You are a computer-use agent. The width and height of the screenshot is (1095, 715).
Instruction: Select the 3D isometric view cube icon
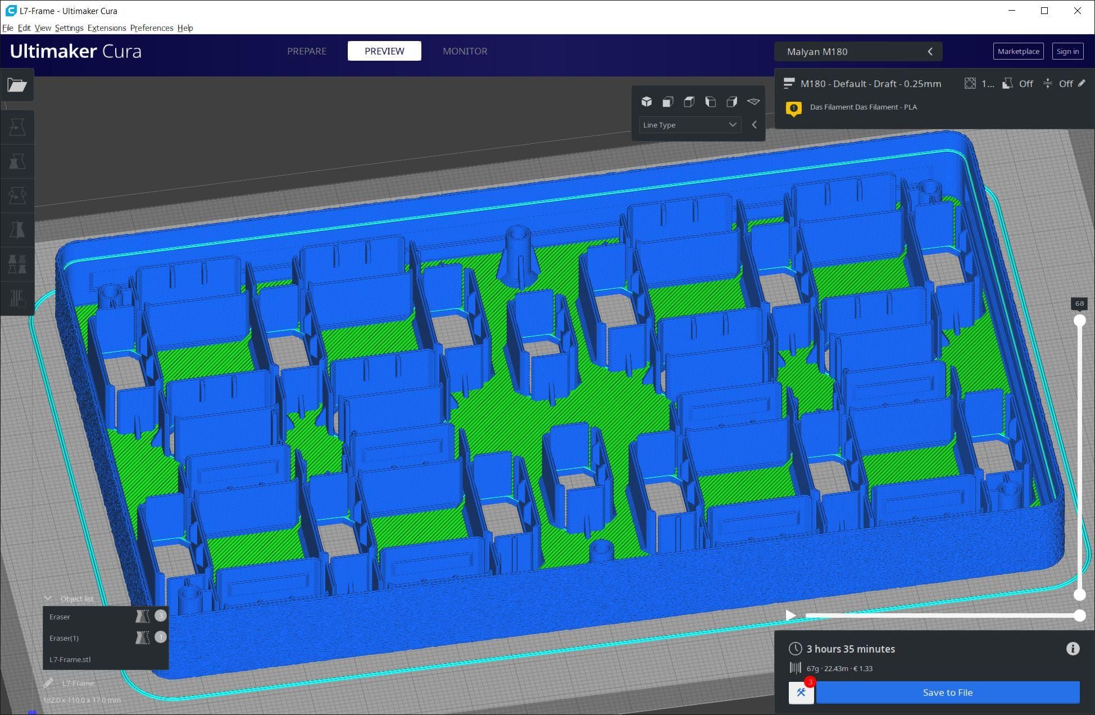(x=646, y=102)
